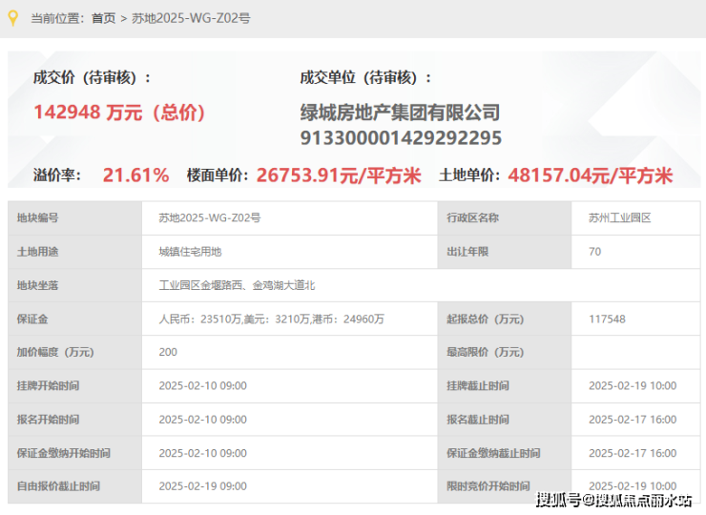Select the 挂牌截止时间 value 2025-02-19 10:00

pos(633,386)
